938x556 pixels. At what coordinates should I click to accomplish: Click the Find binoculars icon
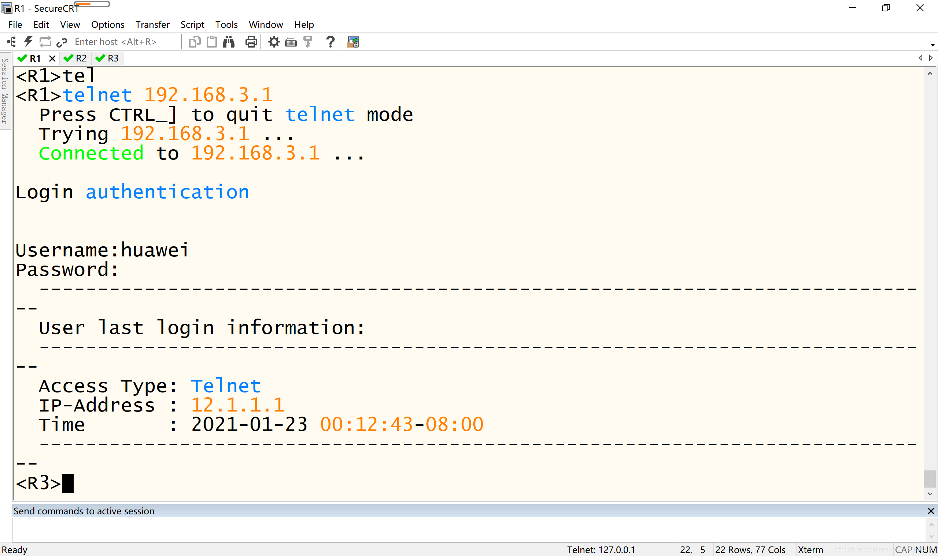point(229,42)
